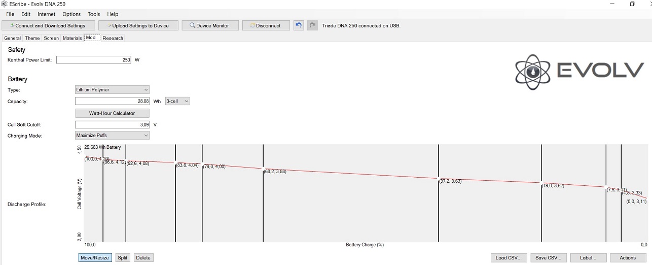
Task: Disconnect the device
Action: click(266, 25)
